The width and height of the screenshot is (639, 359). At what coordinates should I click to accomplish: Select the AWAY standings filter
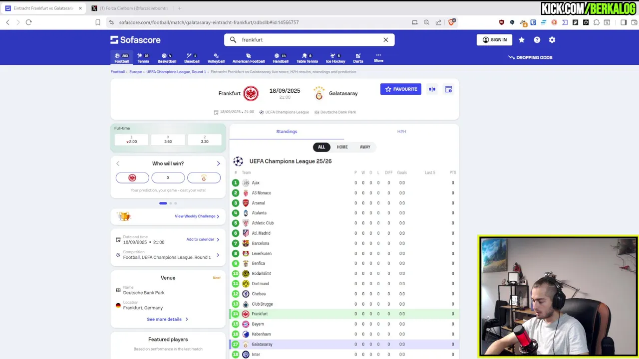365,147
